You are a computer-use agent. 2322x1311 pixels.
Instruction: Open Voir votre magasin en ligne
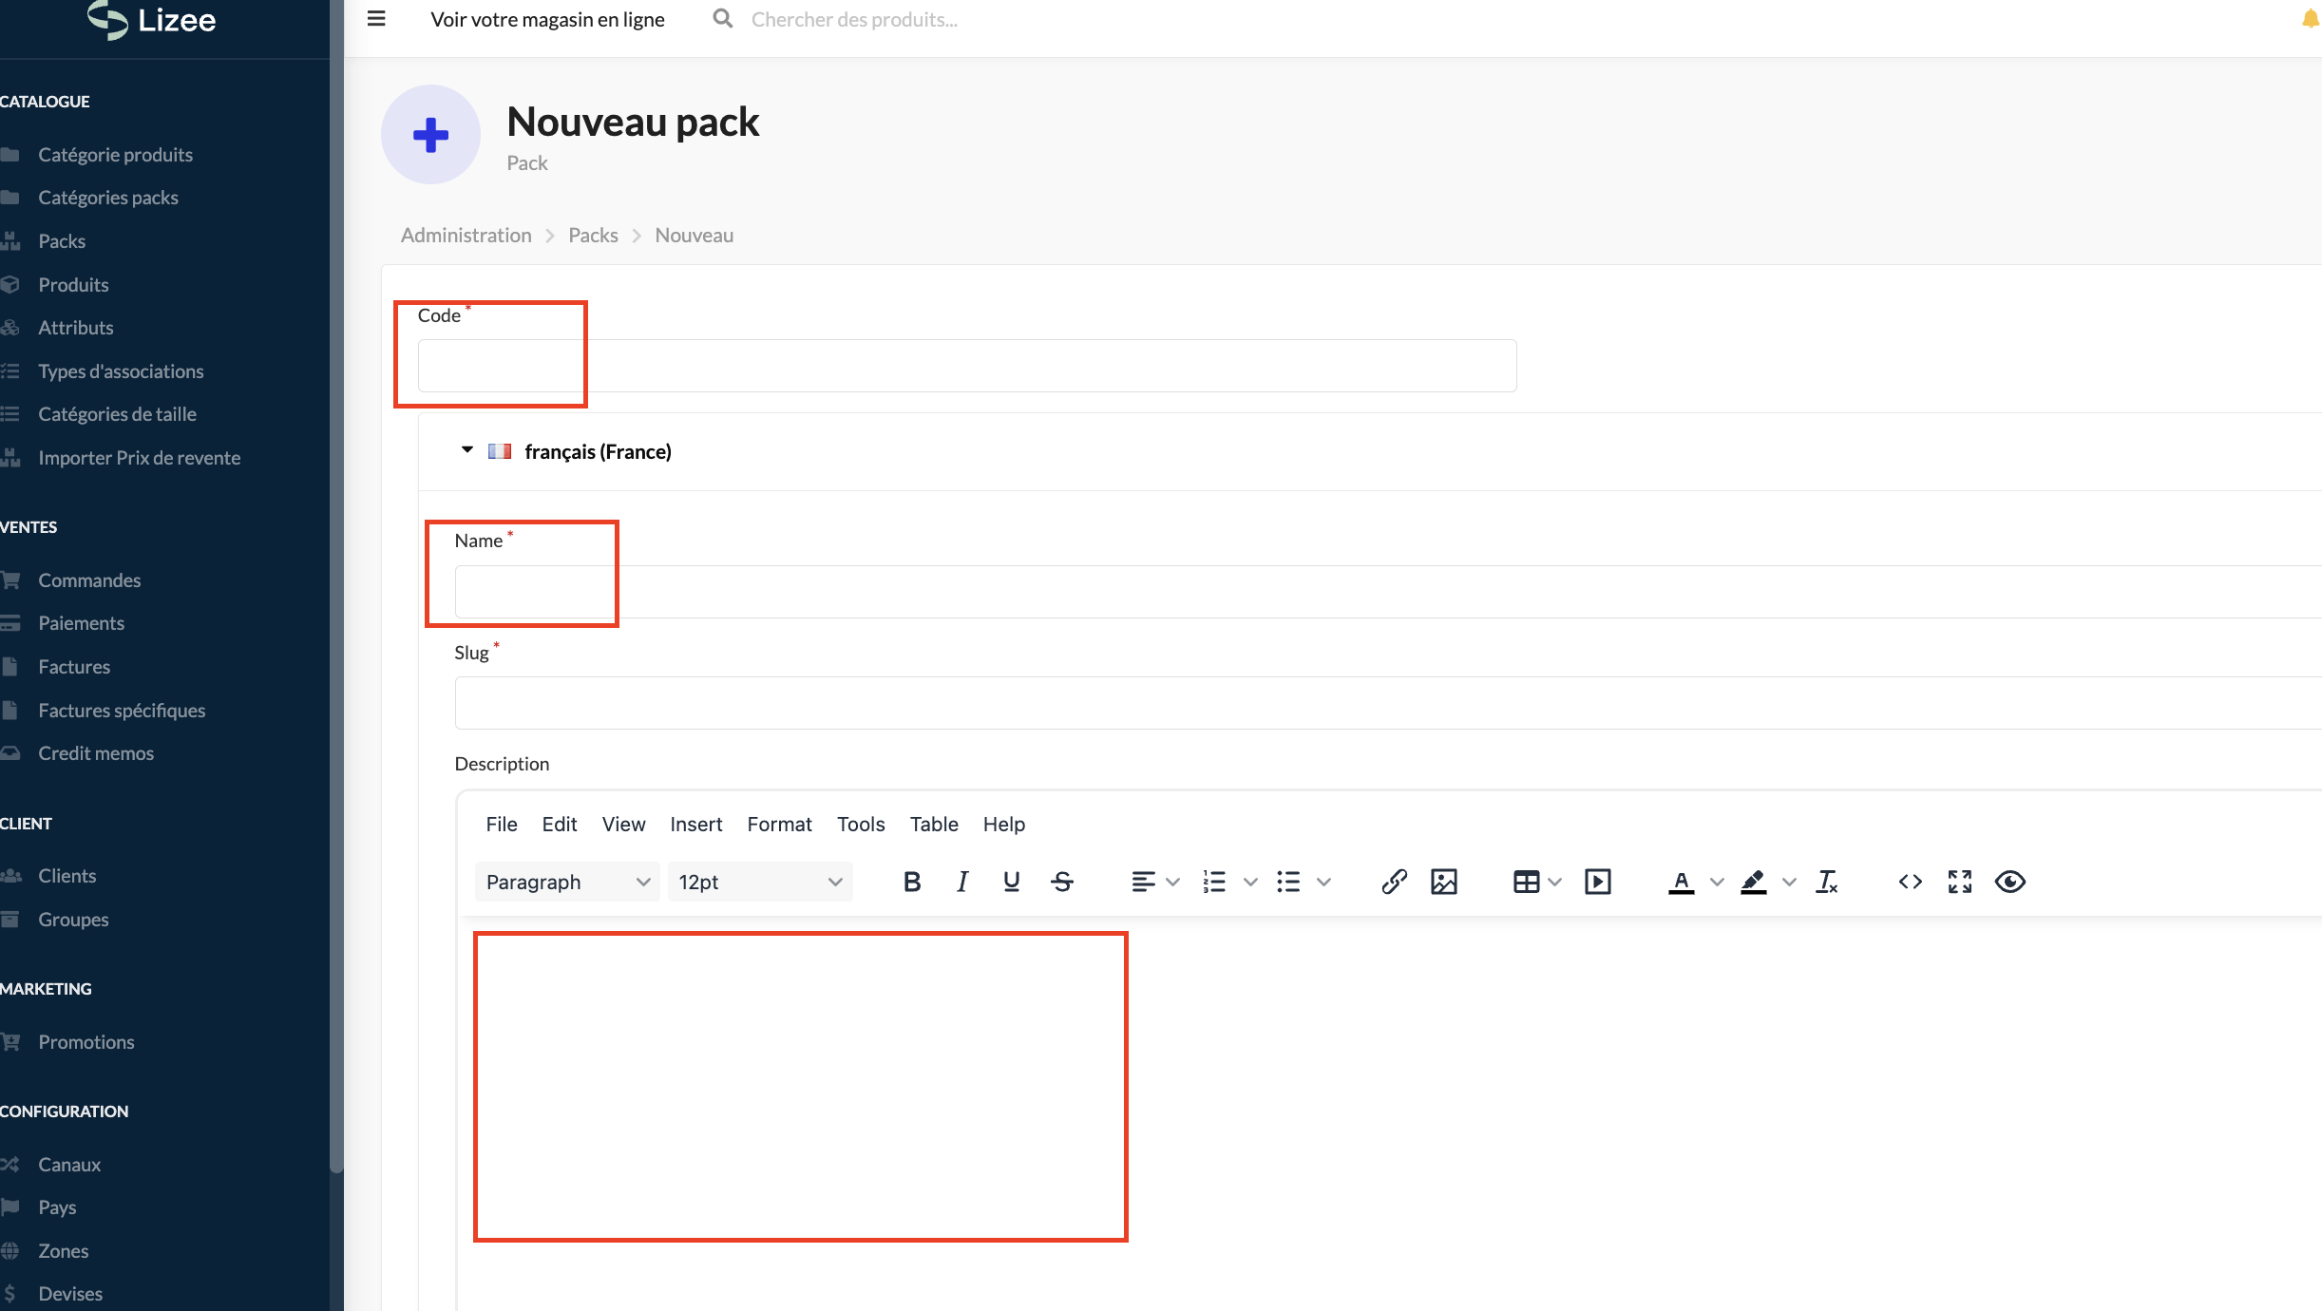pos(547,19)
